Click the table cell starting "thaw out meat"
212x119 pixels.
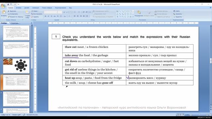click(x=94, y=49)
